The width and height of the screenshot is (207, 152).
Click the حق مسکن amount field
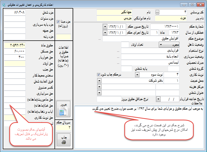(x=15, y=51)
